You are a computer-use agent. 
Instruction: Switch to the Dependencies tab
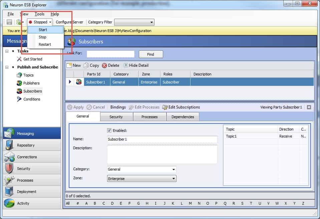183,117
